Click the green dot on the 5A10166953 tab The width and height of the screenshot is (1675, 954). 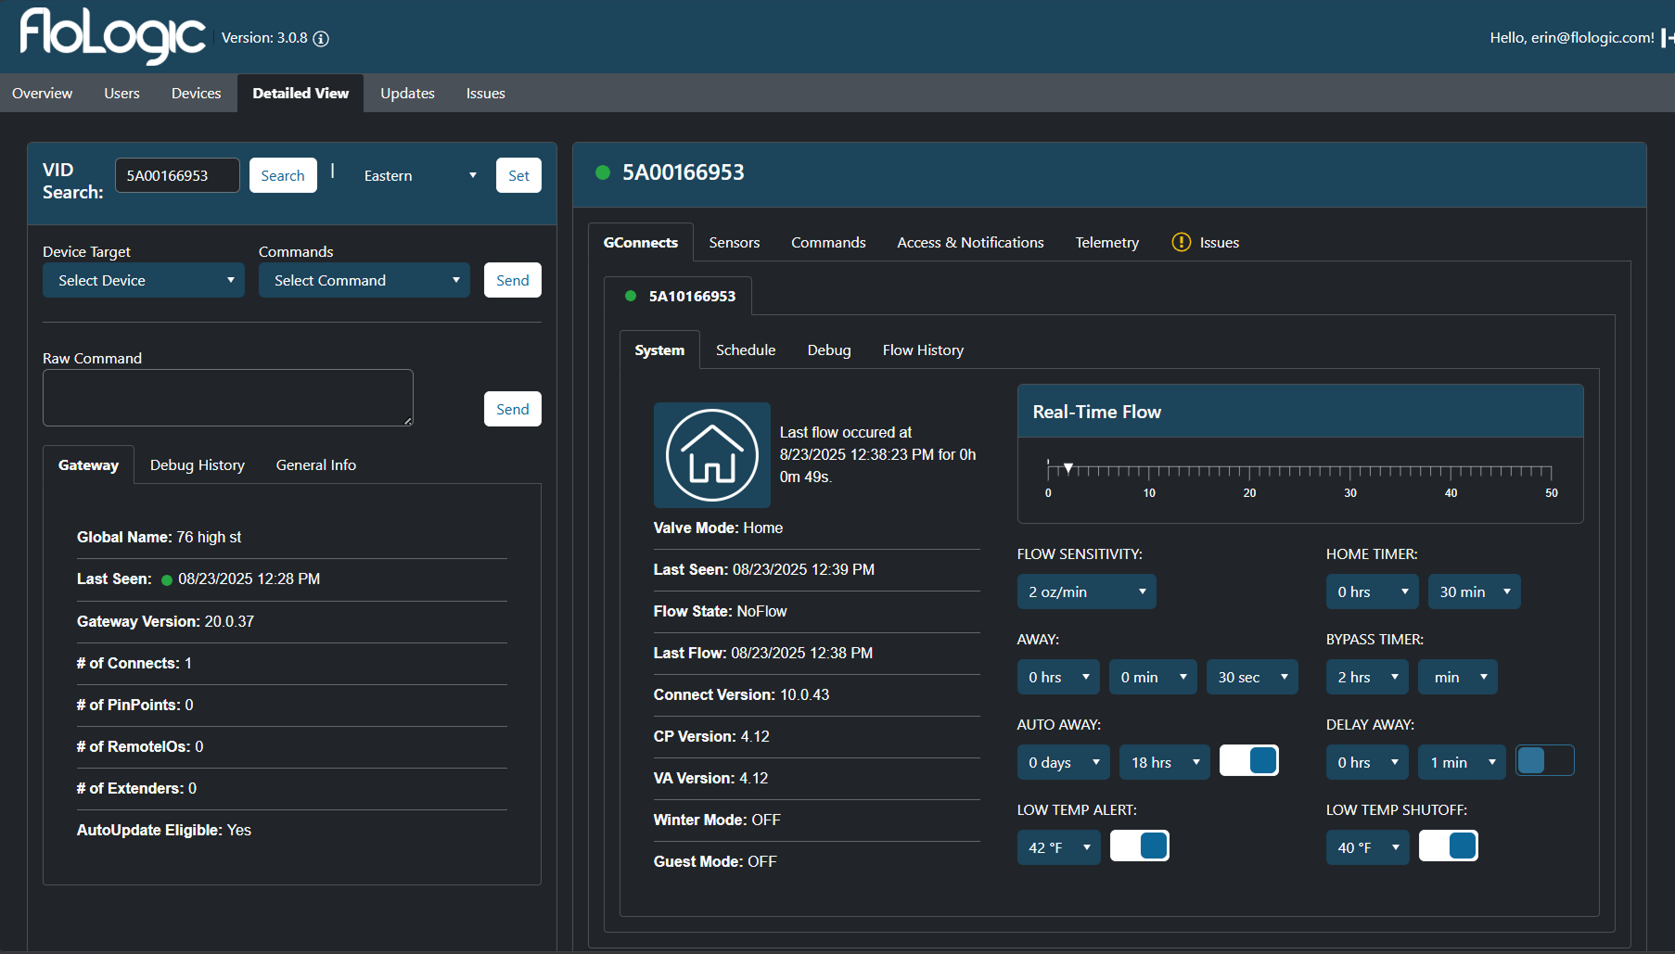pos(632,296)
